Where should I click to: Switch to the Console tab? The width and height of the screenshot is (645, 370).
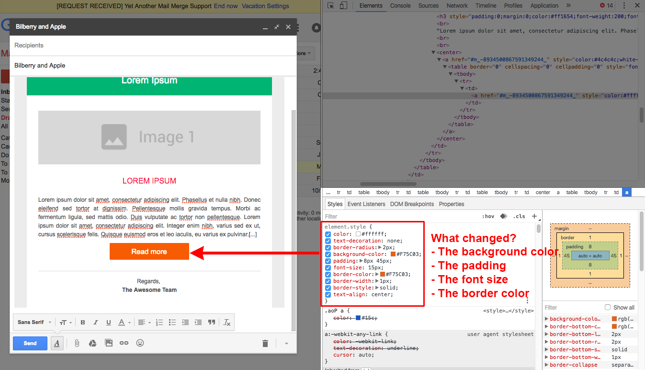[400, 6]
